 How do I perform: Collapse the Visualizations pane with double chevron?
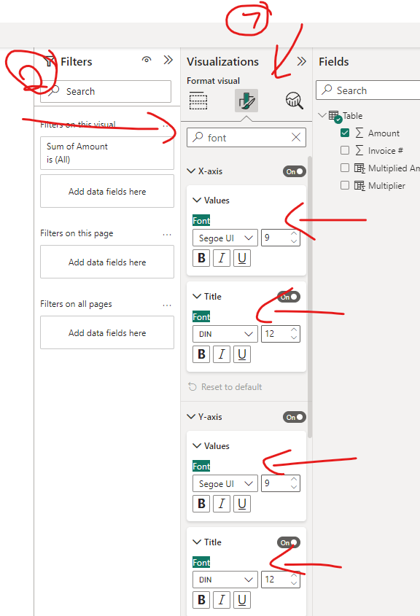click(x=301, y=61)
